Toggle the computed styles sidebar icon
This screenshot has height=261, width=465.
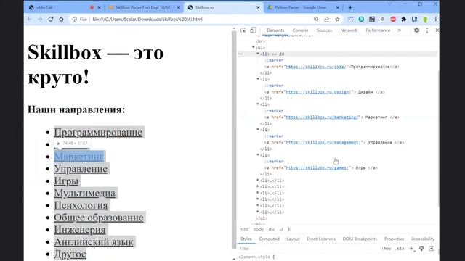[432, 249]
